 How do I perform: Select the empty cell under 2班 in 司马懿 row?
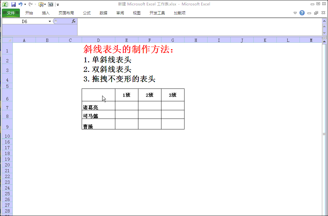point(150,114)
